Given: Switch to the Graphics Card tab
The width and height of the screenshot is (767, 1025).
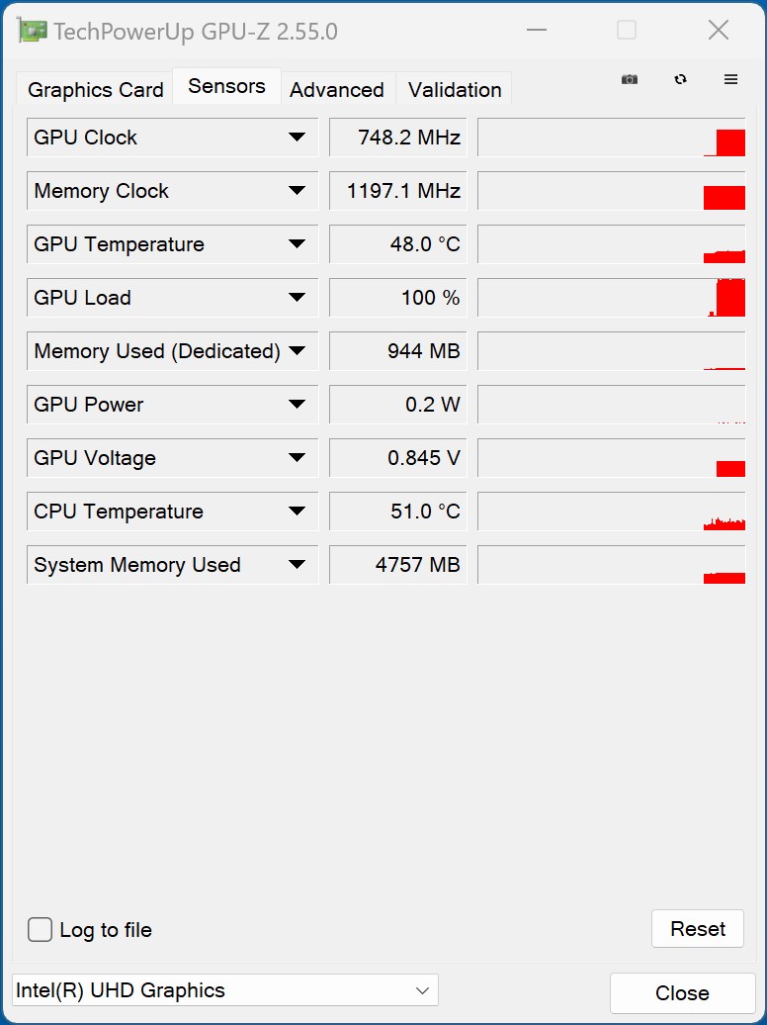Looking at the screenshot, I should [95, 90].
